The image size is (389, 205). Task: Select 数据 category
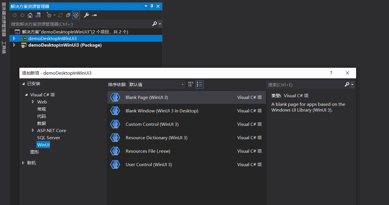click(x=42, y=123)
